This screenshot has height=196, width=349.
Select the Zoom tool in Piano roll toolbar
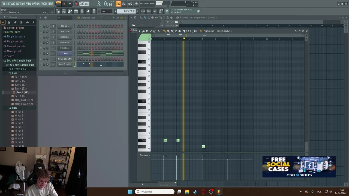pos(191,31)
